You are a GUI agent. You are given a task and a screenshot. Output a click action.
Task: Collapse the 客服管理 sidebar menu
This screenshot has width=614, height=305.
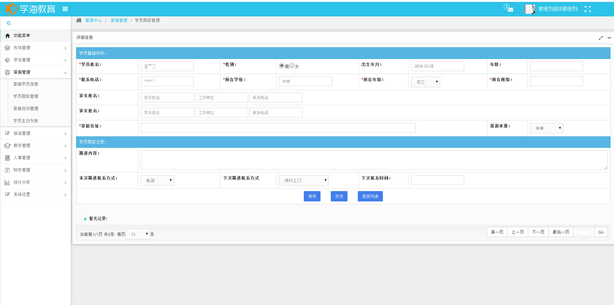pyautogui.click(x=35, y=72)
